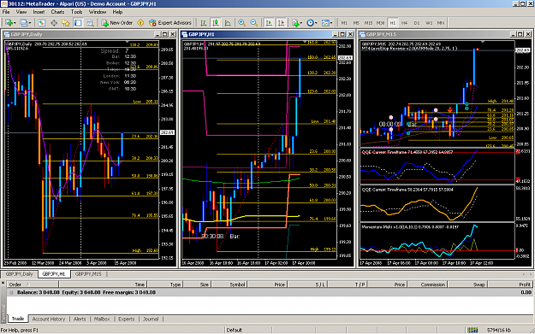Open the Experts terminal tab
Image resolution: width=535 pixels, height=334 pixels.
(126, 319)
